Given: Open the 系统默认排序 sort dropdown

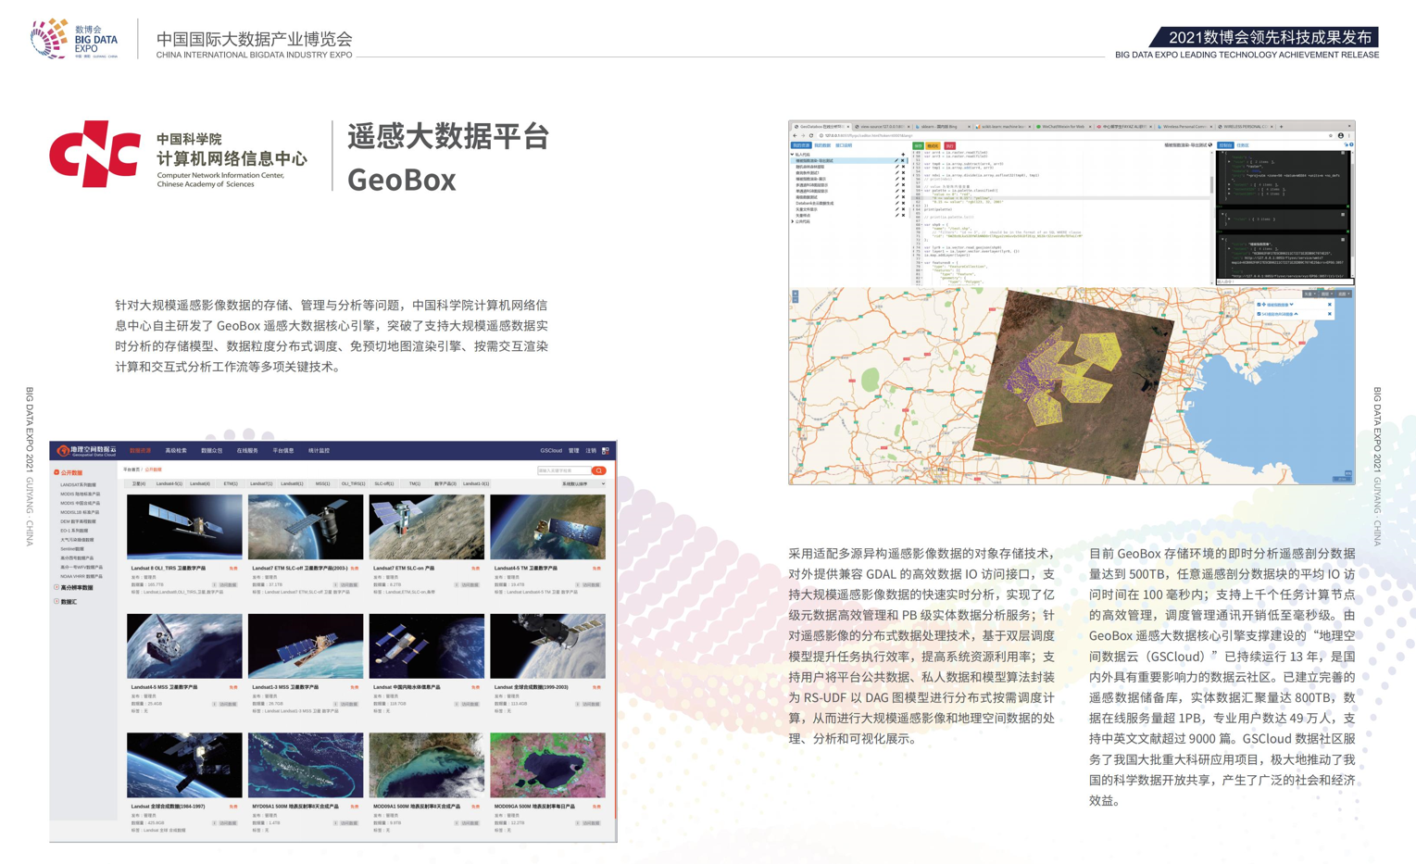Looking at the screenshot, I should click(x=583, y=483).
